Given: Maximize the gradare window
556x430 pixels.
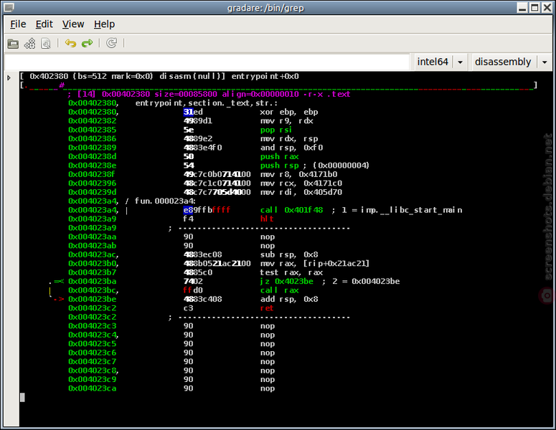Looking at the screenshot, I should click(x=534, y=7).
